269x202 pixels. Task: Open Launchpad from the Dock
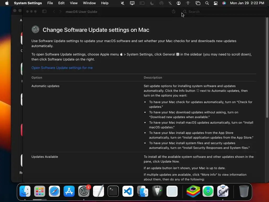pyautogui.click(x=40, y=191)
